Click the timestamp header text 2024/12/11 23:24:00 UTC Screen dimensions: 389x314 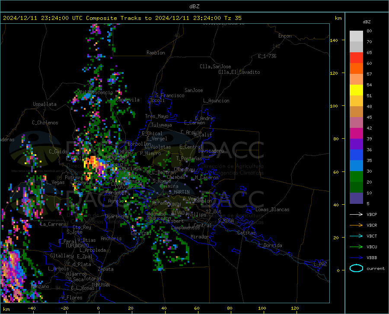point(43,18)
